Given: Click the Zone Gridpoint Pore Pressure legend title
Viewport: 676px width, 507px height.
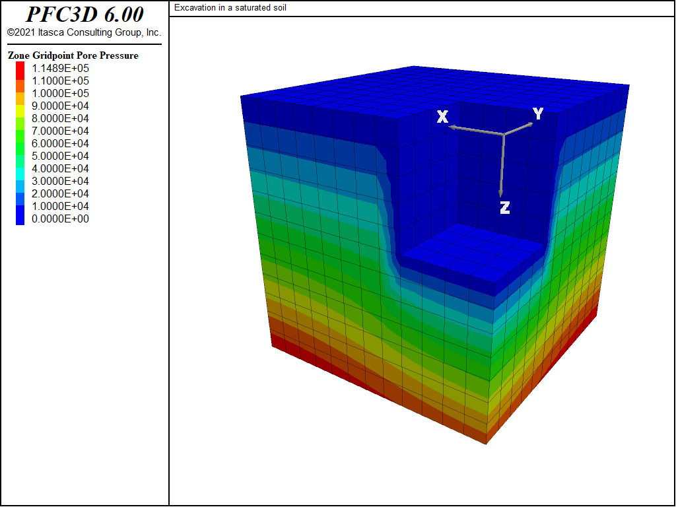Looking at the screenshot, I should 73,55.
